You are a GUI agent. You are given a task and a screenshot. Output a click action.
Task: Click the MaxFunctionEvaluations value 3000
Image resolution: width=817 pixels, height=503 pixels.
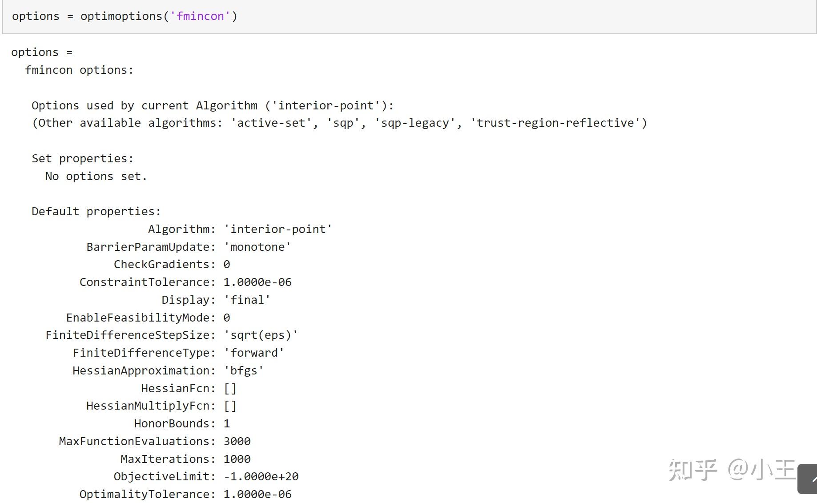pos(237,442)
